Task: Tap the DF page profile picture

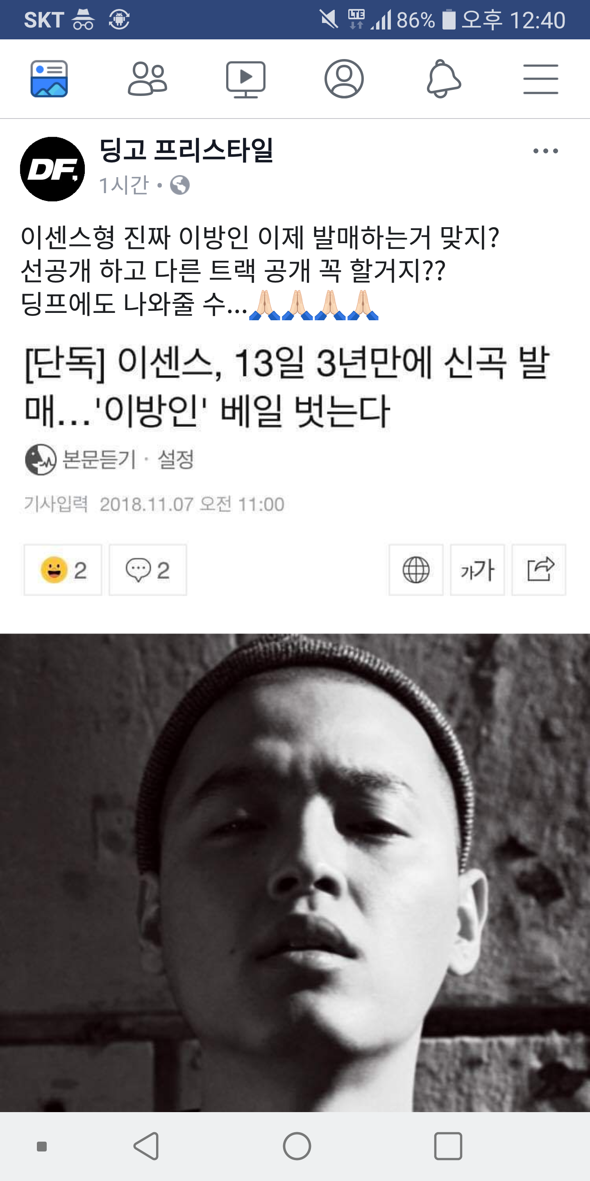Action: coord(52,169)
